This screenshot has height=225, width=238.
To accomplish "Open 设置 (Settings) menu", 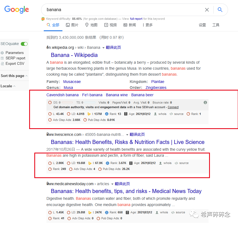I will coord(202,25).
